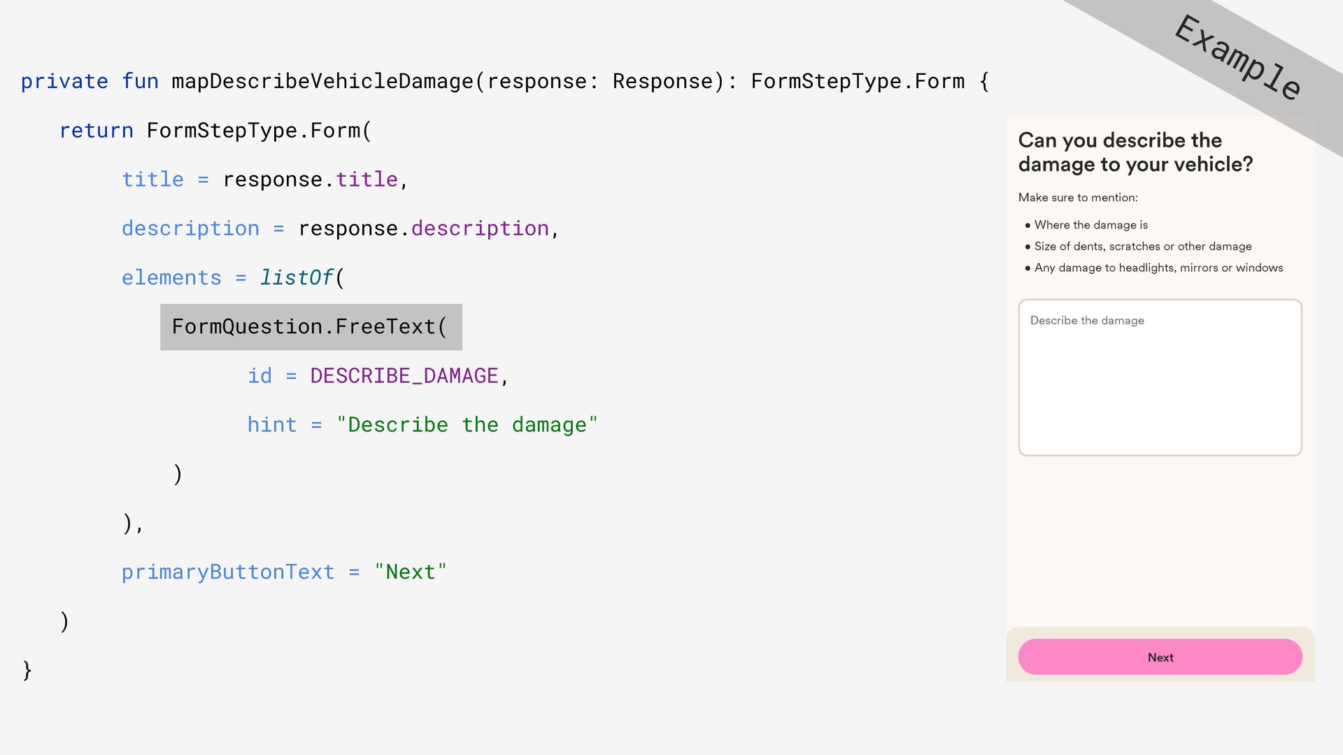Click response.description in the code

[424, 229]
